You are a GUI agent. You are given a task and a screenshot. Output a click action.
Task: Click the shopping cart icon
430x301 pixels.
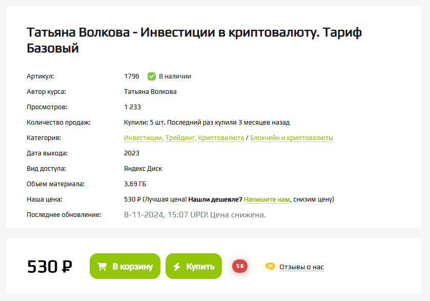tap(102, 267)
